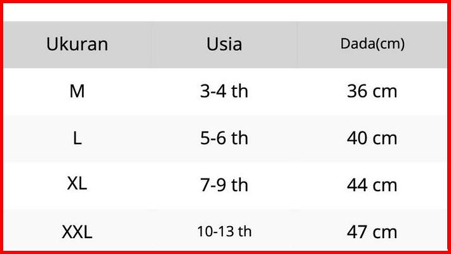The width and height of the screenshot is (451, 254).
Task: Click the 7-9 th age cell
Action: click(x=224, y=185)
